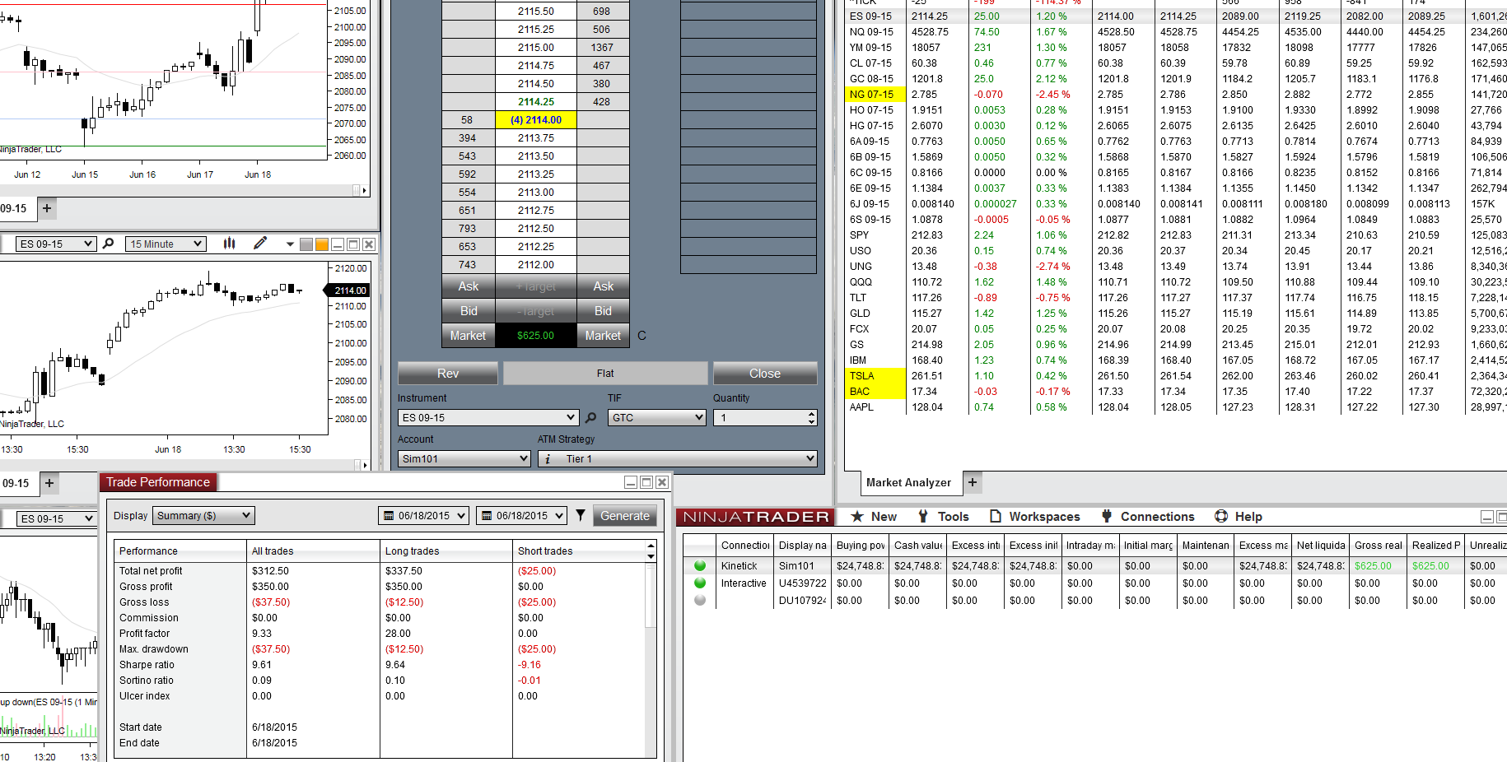Click the info icon in ATM Strategy selector
The image size is (1507, 762).
pos(548,459)
